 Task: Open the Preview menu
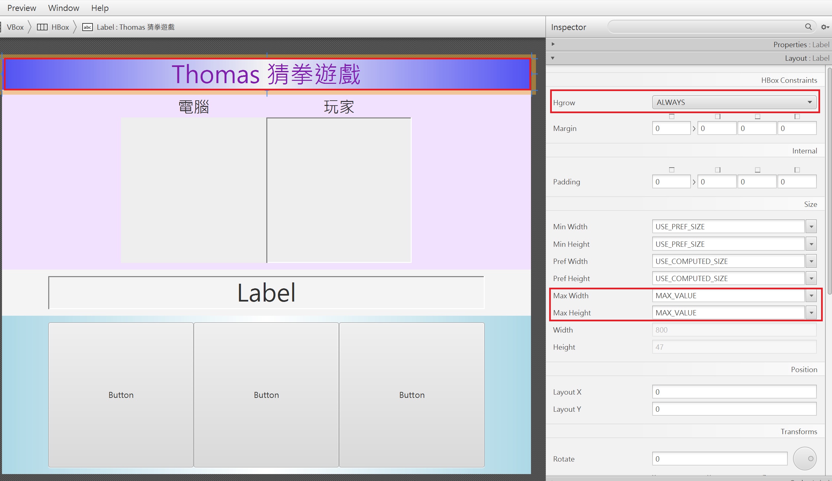point(21,8)
